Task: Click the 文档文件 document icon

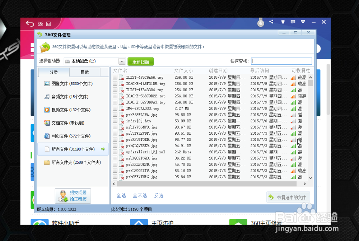Action: [47, 123]
